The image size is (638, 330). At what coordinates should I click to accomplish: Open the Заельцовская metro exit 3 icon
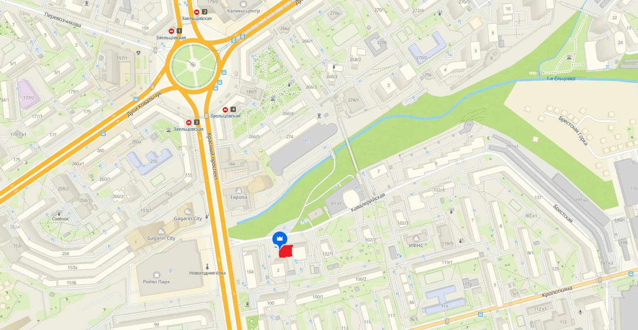(189, 122)
